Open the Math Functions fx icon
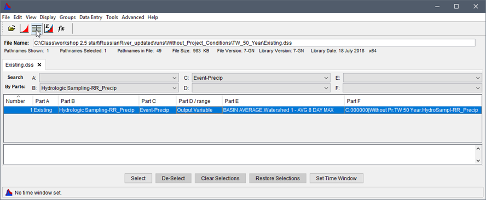 (x=61, y=28)
